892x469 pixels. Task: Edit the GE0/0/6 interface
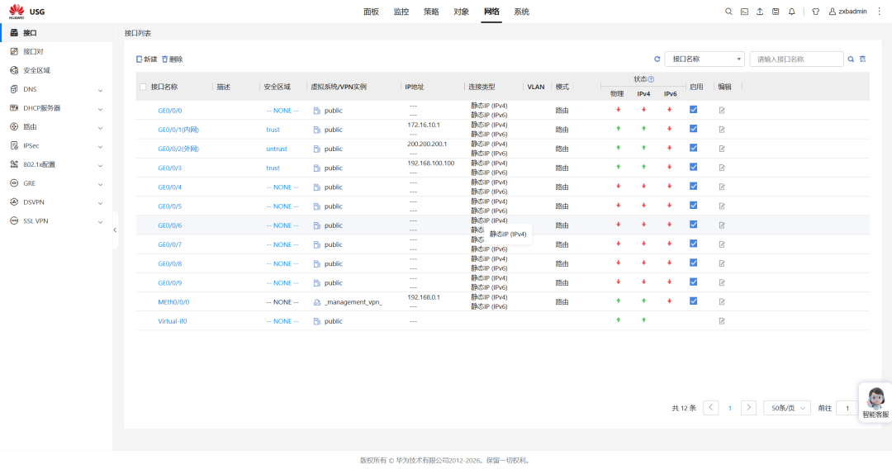[x=721, y=225]
